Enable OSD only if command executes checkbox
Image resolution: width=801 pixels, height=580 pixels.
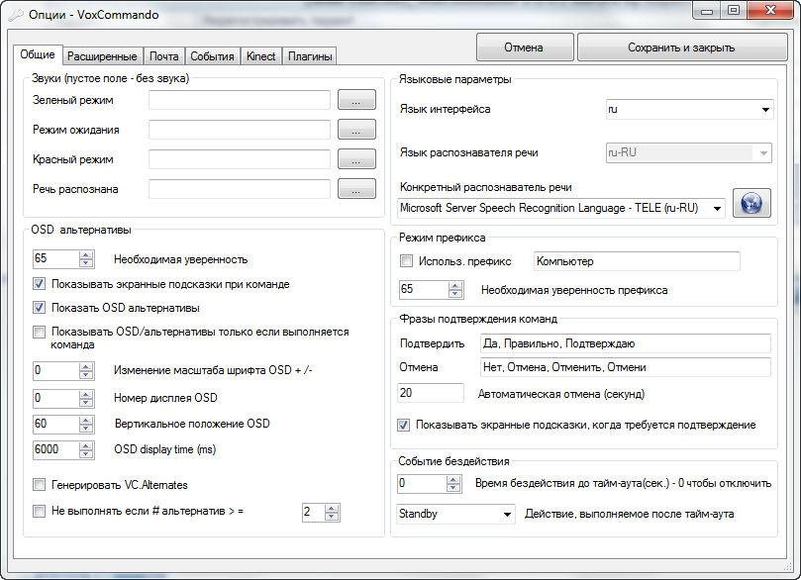pos(39,332)
